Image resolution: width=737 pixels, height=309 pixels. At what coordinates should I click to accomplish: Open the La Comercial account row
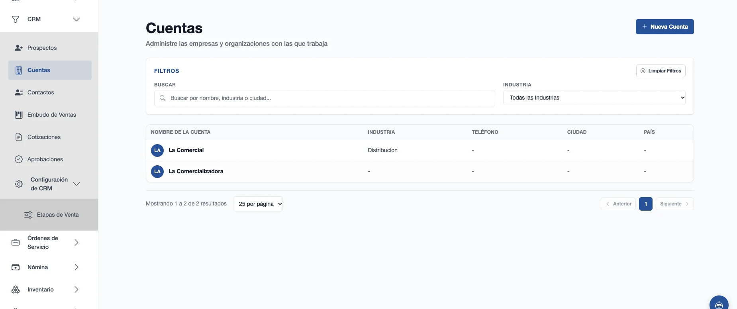point(419,151)
